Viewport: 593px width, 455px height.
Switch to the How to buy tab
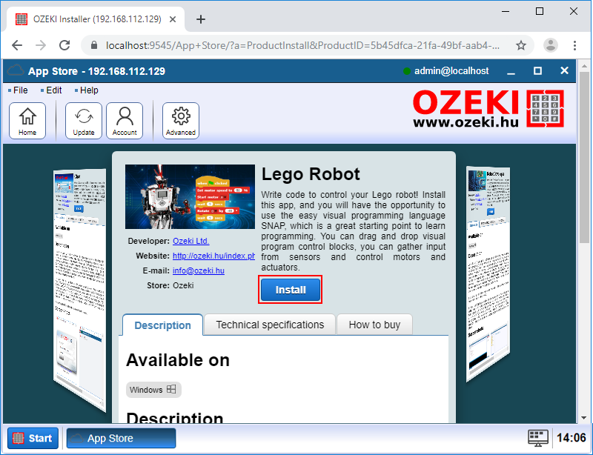pos(374,325)
